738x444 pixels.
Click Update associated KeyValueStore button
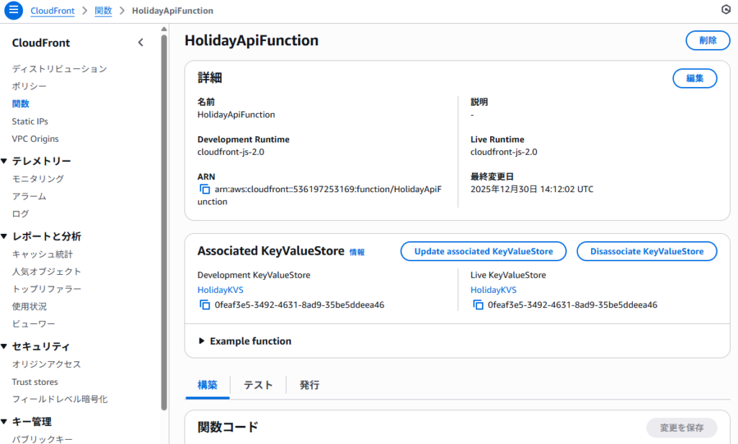[x=483, y=251]
